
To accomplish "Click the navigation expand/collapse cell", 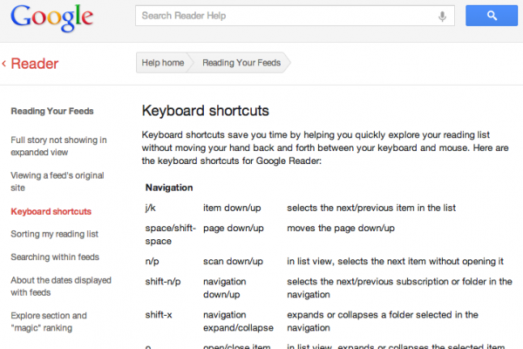I will point(238,321).
